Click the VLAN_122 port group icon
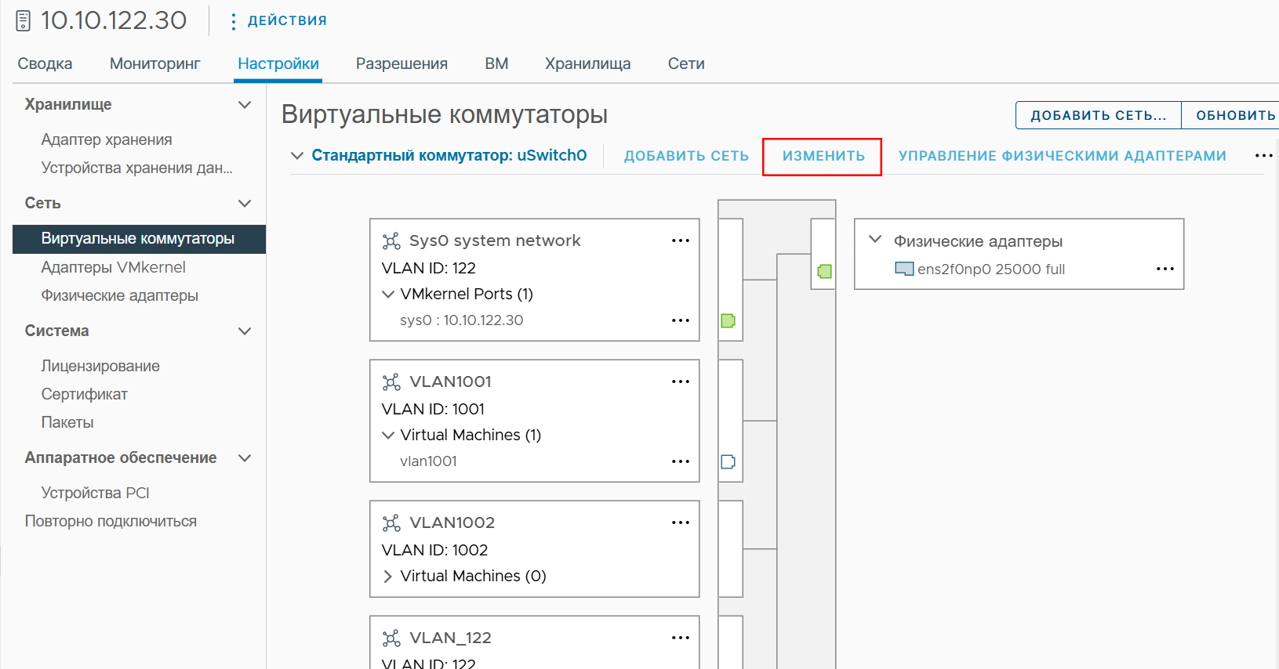 click(x=391, y=638)
